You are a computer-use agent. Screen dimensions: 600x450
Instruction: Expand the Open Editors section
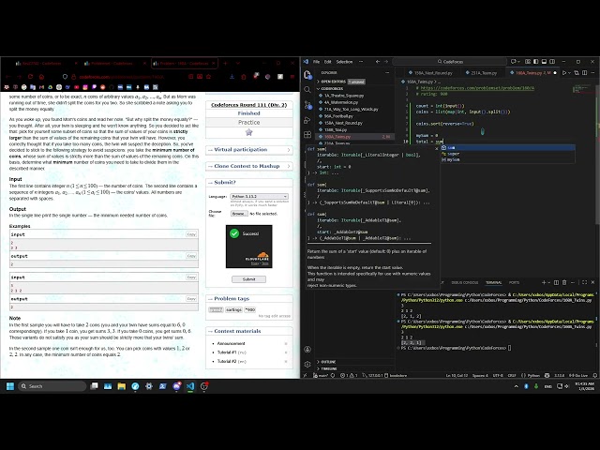coord(355,82)
